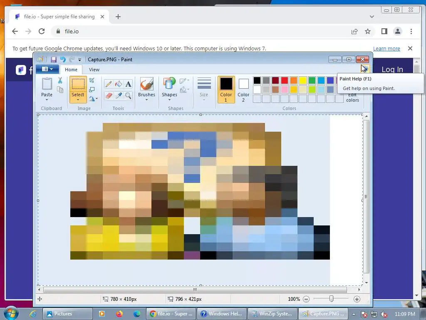Click Chrome's Reload button
The width and height of the screenshot is (426, 320).
tap(42, 31)
